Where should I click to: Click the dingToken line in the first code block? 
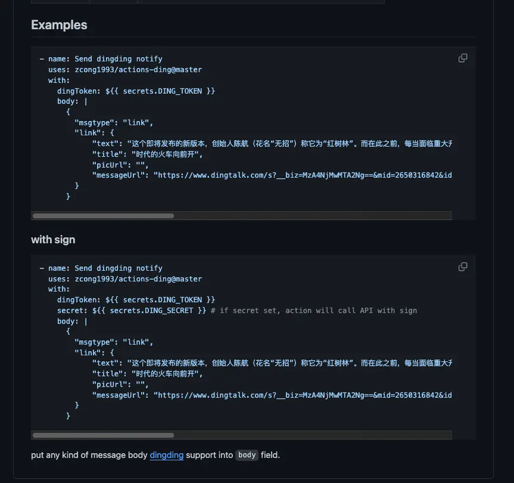point(136,91)
